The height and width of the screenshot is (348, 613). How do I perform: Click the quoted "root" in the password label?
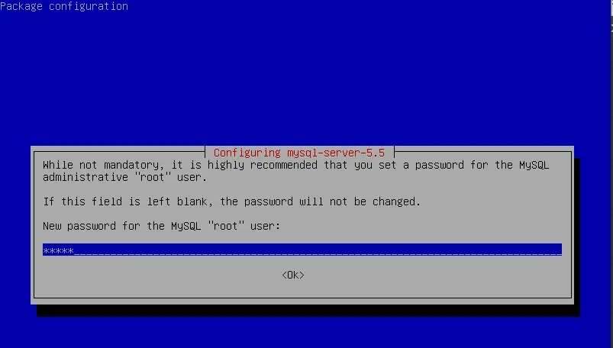[x=226, y=226]
